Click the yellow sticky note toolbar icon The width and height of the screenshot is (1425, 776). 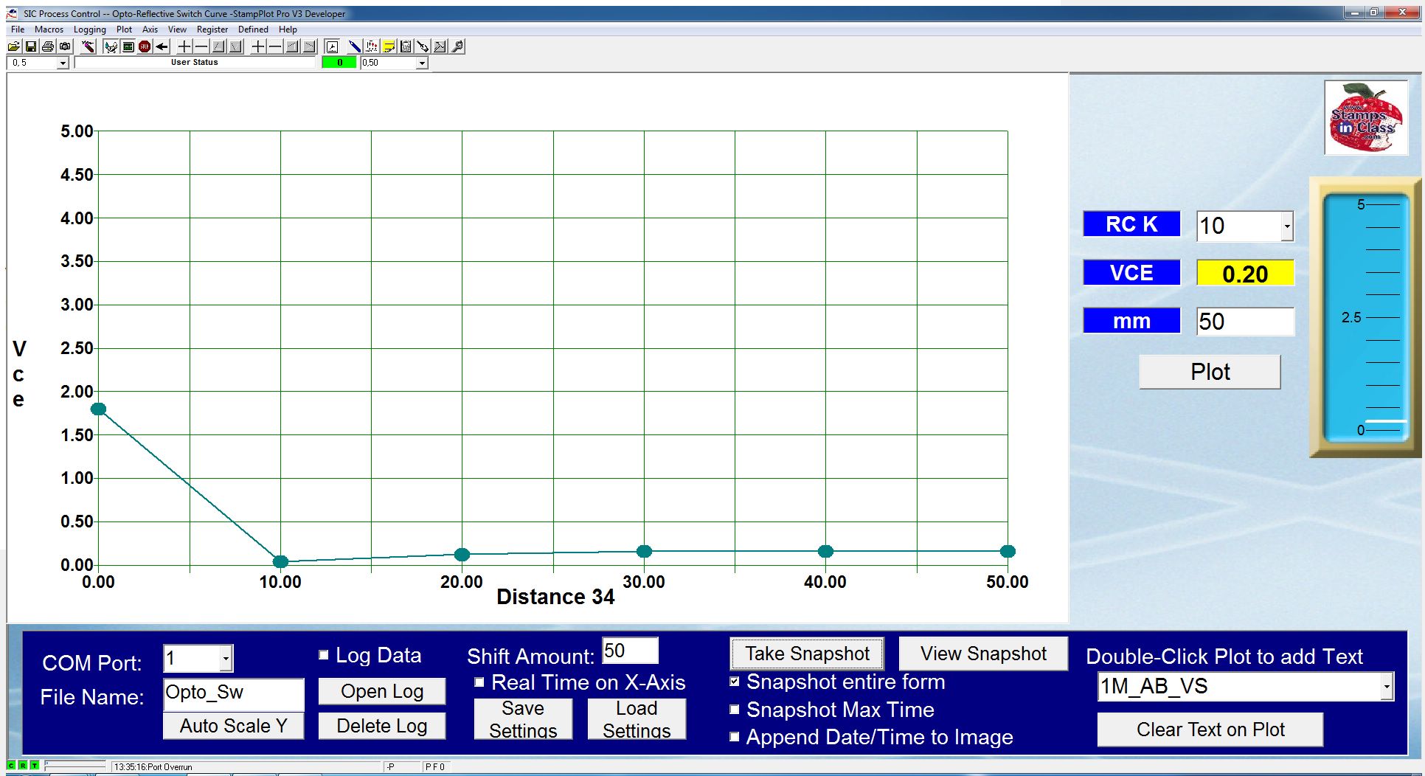coord(389,46)
